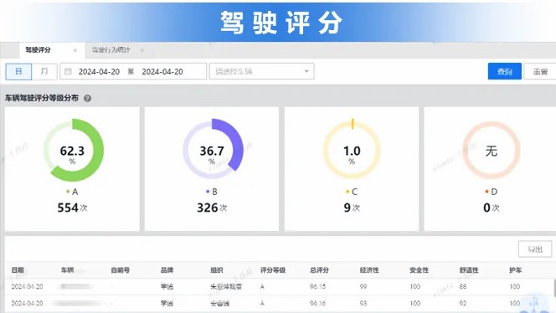Screen dimensions: 556x313
Task: Click the 326次 count value
Action: click(212, 208)
